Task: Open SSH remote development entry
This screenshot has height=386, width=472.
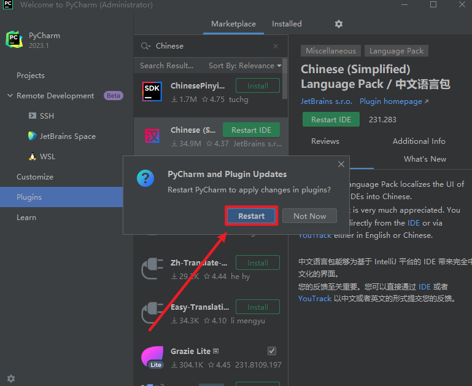Action: [x=42, y=116]
